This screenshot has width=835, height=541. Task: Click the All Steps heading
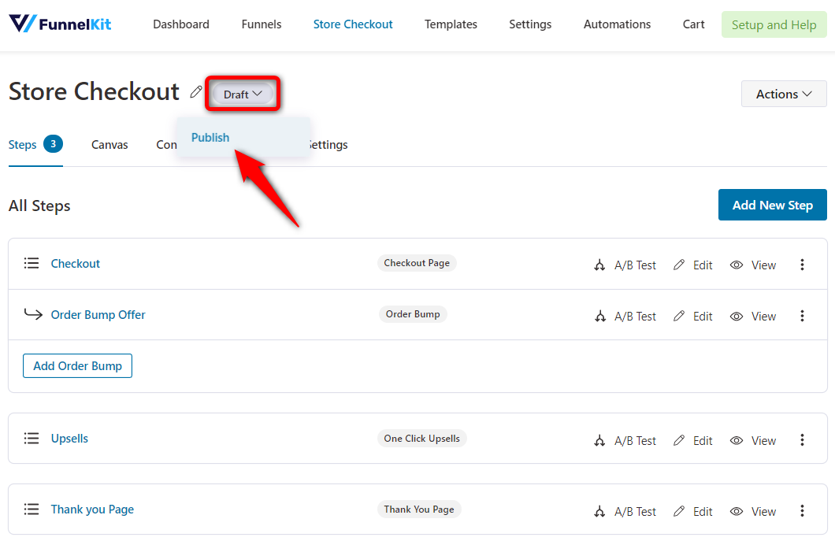[39, 206]
